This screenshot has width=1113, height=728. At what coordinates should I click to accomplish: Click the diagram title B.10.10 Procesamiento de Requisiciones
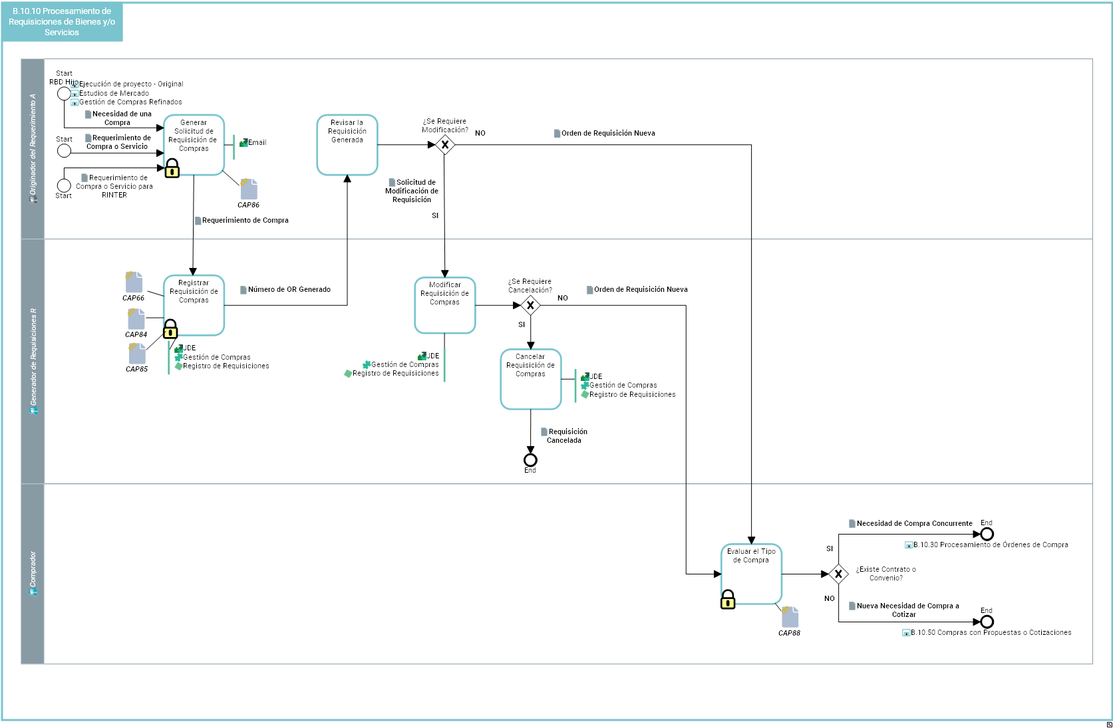click(x=62, y=22)
